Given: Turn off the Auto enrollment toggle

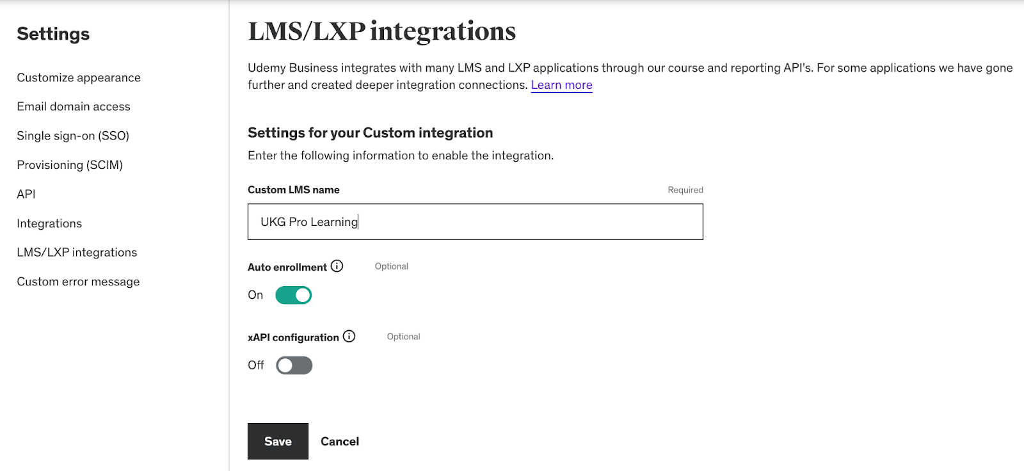Looking at the screenshot, I should pyautogui.click(x=293, y=295).
